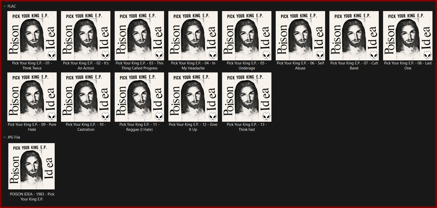Click the file name 'Pick Your King E.P. - 02 - It's An Action'
Viewport: 437px width, 208px height.
(86, 66)
